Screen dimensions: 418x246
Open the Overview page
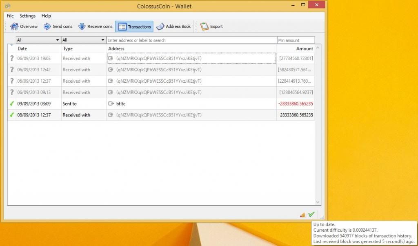[x=24, y=26]
